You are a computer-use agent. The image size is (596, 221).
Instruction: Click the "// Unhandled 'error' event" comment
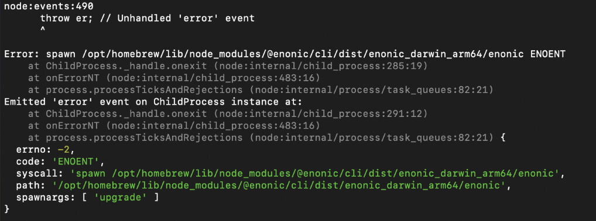(177, 18)
